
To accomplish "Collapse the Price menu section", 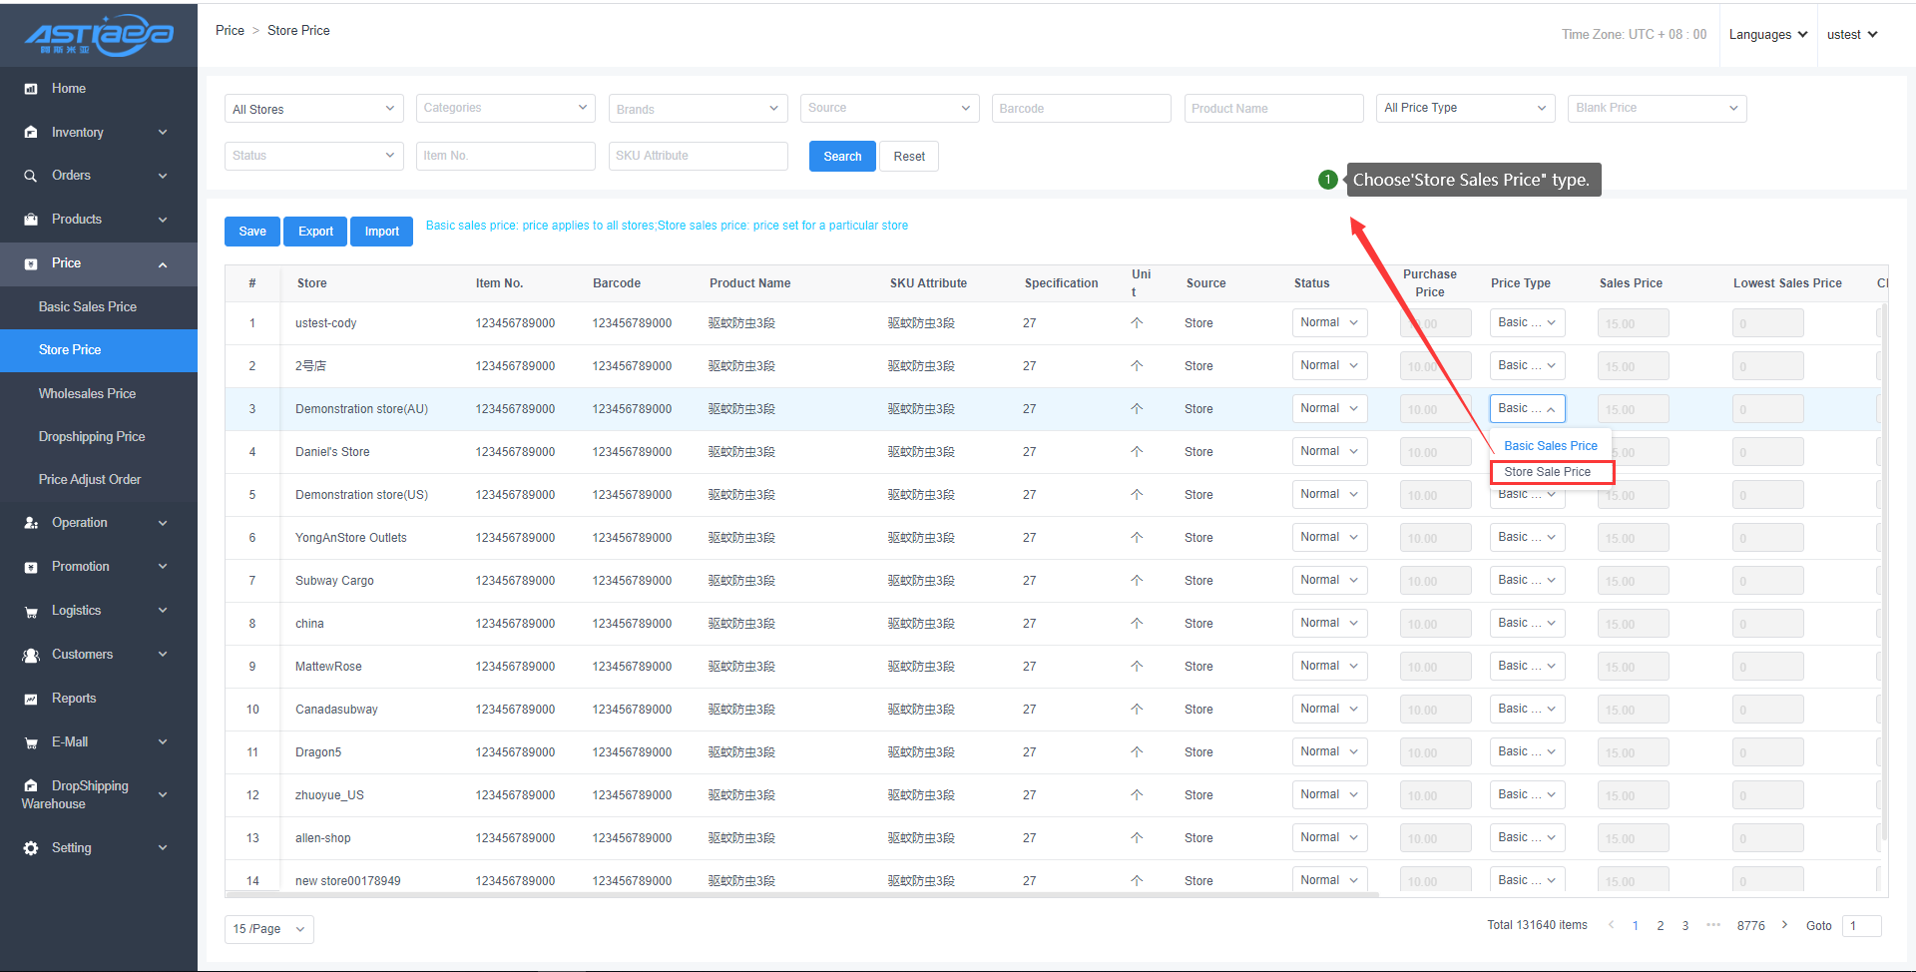I will pyautogui.click(x=163, y=264).
